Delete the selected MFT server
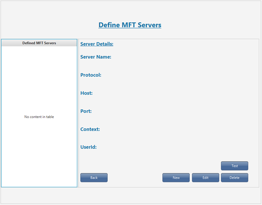Image resolution: width=262 pixels, height=205 pixels. coord(234,178)
